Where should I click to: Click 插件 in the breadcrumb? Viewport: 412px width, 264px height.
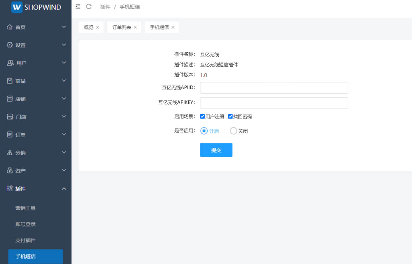[x=105, y=7]
